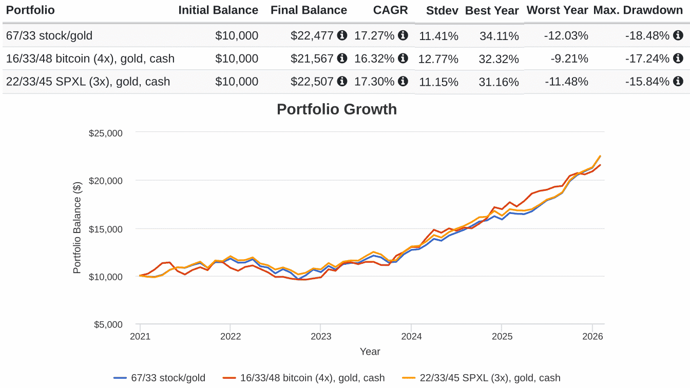Viewport: 690px width, 388px height.
Task: Toggle bitcoin (4x) series label in chart legend
Action: pos(312,378)
